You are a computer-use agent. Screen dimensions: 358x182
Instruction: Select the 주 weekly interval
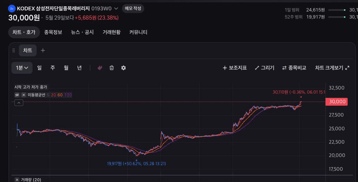click(53, 68)
